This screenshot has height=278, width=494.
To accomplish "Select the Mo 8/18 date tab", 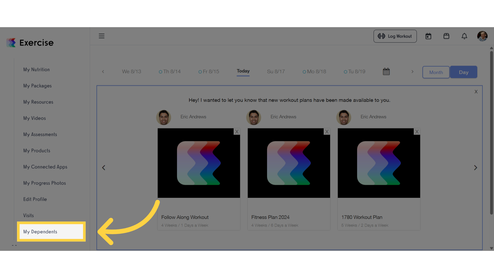I will [314, 72].
